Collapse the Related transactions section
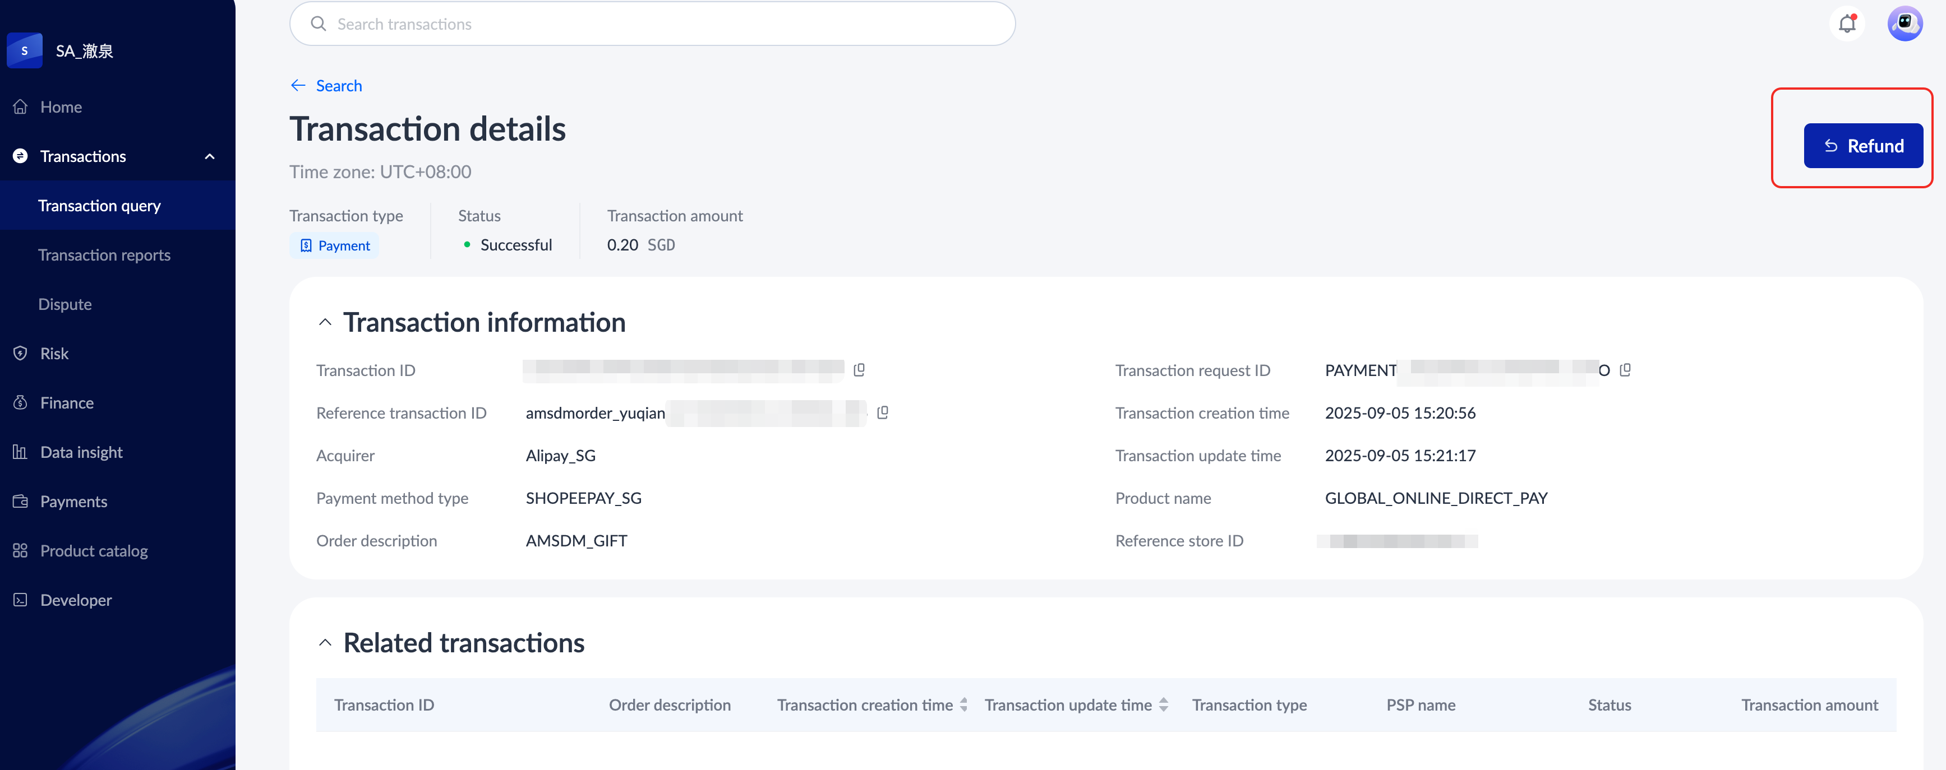This screenshot has width=1946, height=770. [x=325, y=642]
